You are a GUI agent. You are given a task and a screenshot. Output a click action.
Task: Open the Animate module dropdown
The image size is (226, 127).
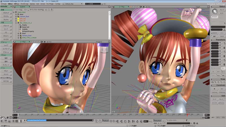pyautogui.click(x=6, y=6)
